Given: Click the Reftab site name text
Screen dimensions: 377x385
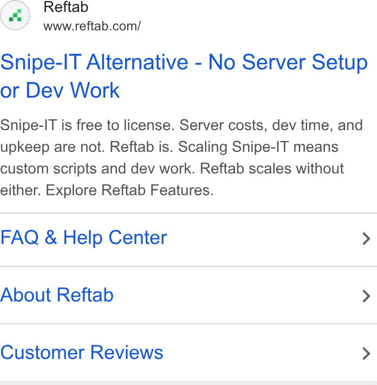Looking at the screenshot, I should pyautogui.click(x=66, y=7).
